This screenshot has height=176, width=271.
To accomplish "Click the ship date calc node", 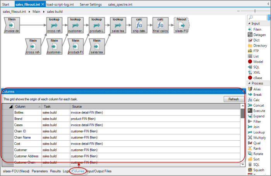I will coord(139,25).
